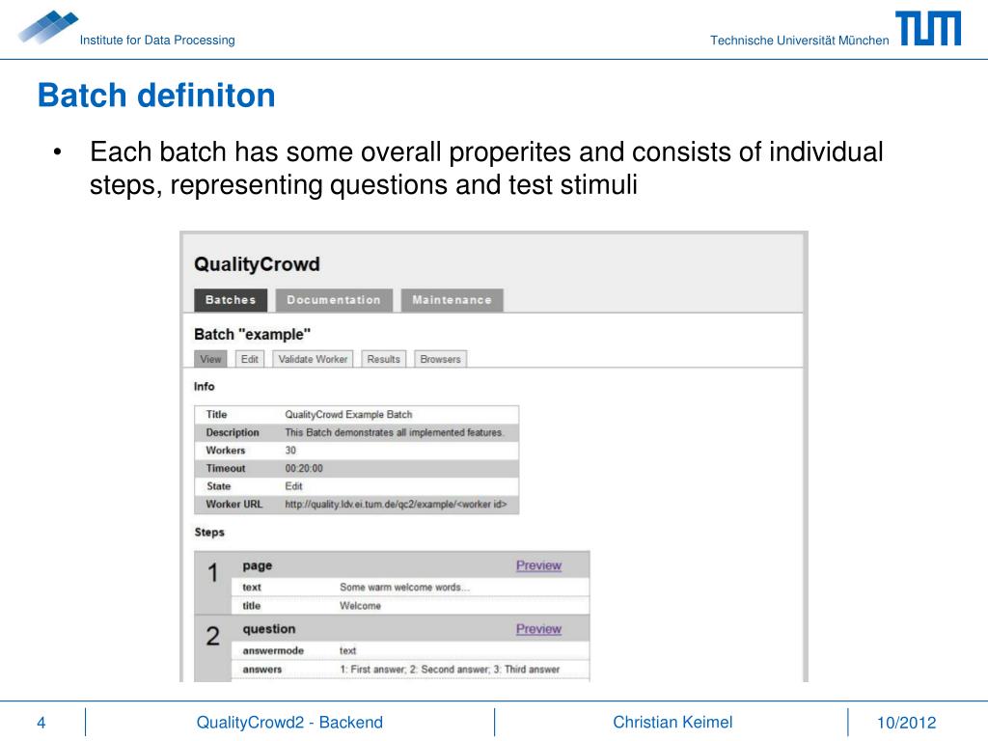Viewport: 988px width, 741px height.
Task: Click the footer title QualityCrowd2 - Backend
Action: click(x=289, y=722)
